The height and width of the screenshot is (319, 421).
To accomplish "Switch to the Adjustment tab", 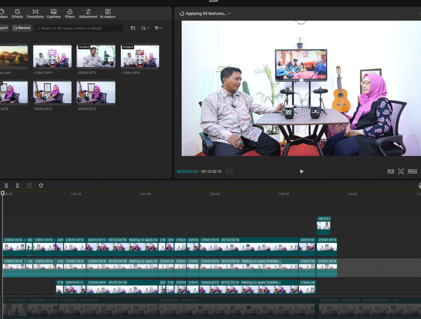I will pyautogui.click(x=88, y=14).
